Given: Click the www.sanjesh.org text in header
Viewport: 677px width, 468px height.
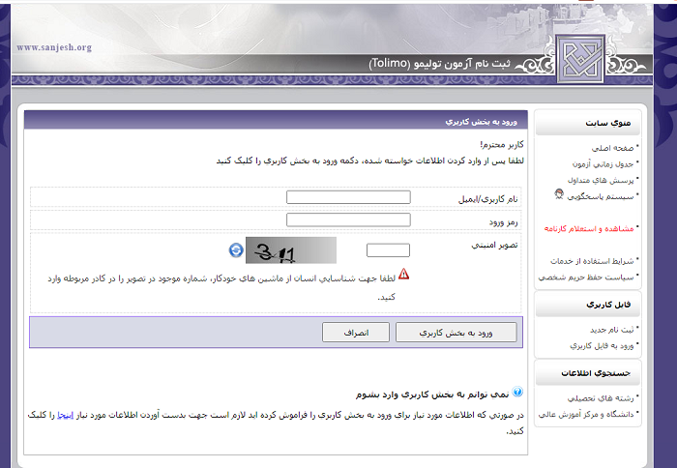Looking at the screenshot, I should (x=54, y=47).
